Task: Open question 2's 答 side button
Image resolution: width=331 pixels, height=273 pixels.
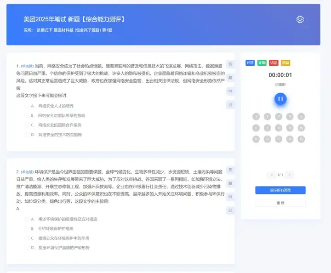Action: pos(230,170)
